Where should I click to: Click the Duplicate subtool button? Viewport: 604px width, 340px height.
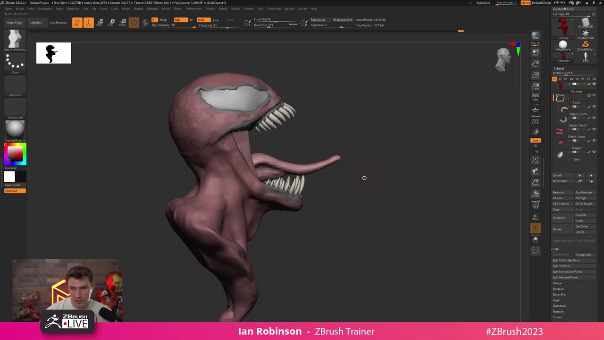562,218
